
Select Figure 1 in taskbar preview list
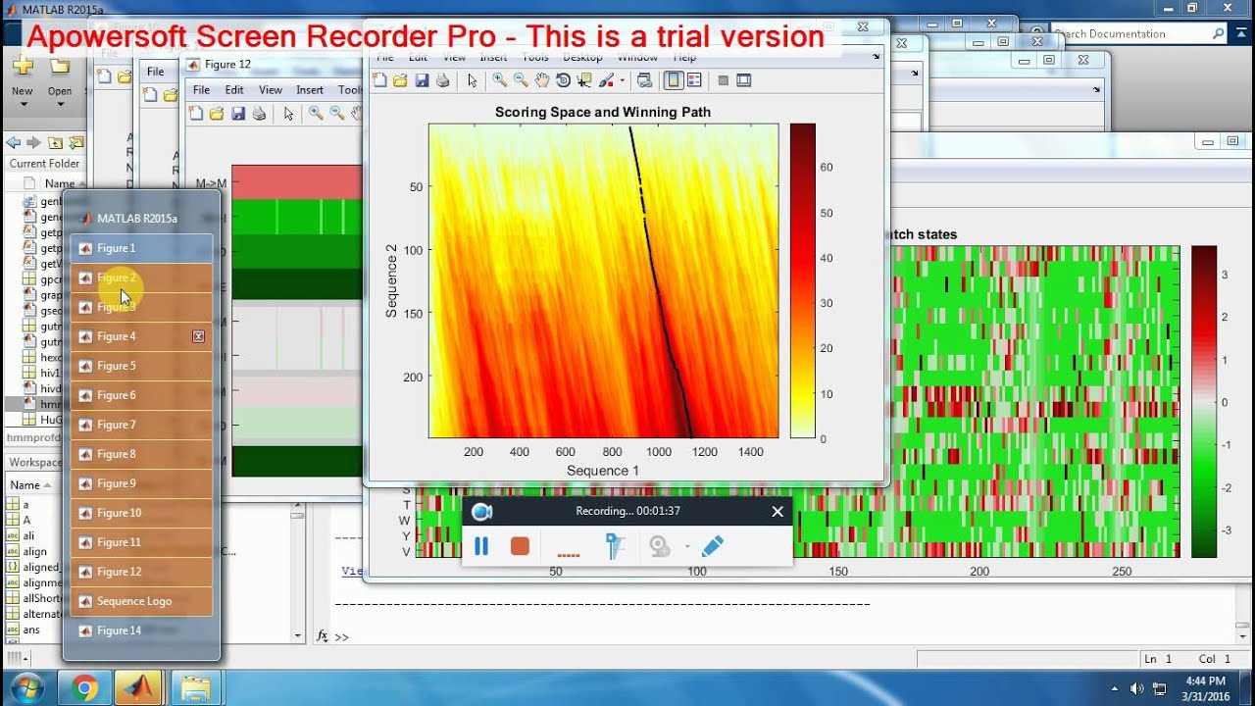pos(141,248)
